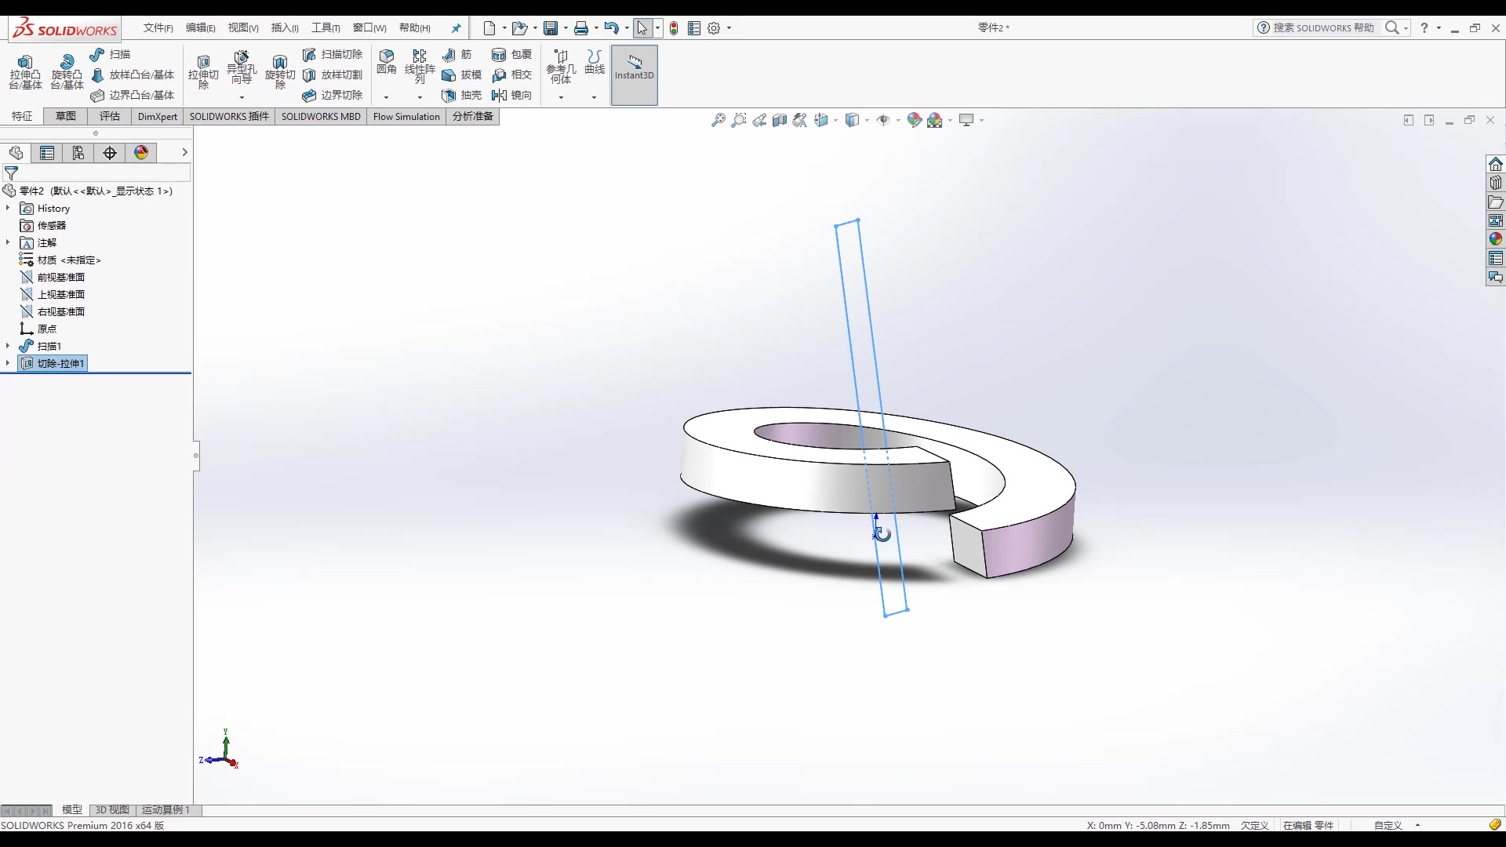
Task: Click the 3D视图 tab at bottom
Action: tap(111, 810)
